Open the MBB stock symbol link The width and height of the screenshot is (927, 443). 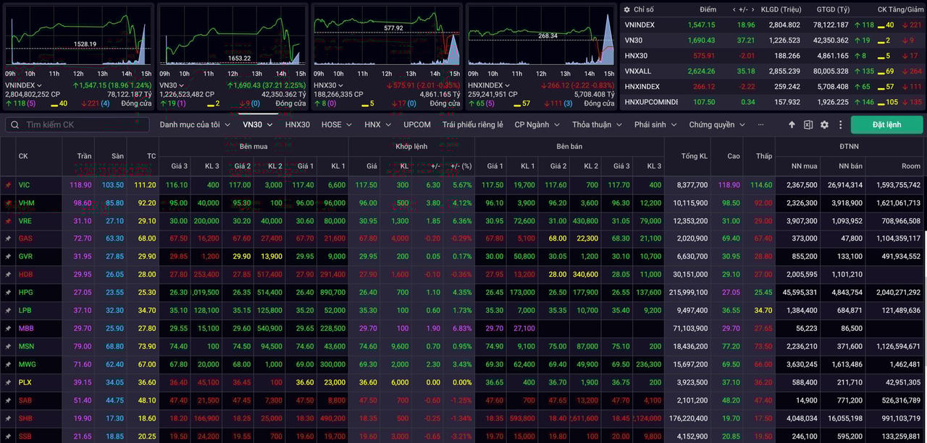coord(25,328)
